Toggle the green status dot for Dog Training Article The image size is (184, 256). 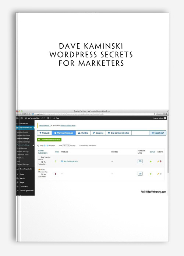tap(151, 161)
